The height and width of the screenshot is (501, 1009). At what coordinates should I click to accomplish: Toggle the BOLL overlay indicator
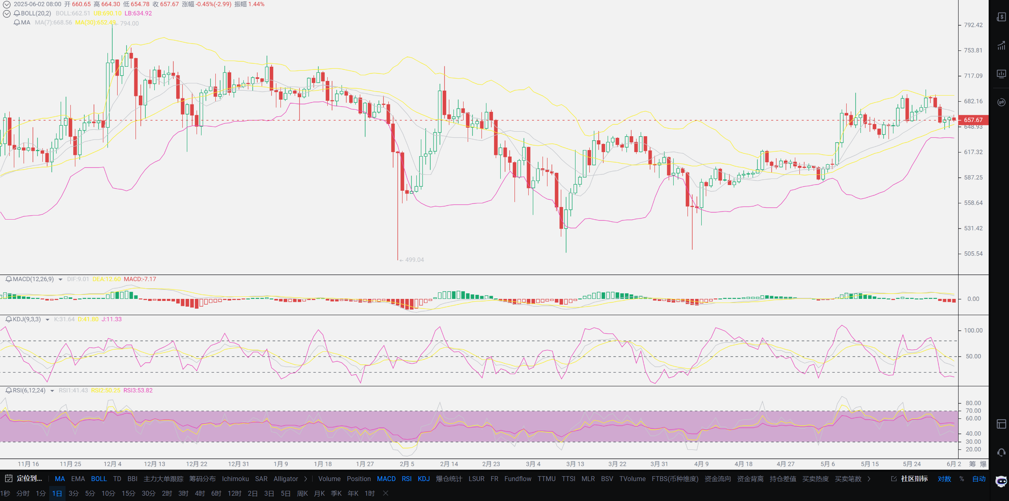(99, 479)
